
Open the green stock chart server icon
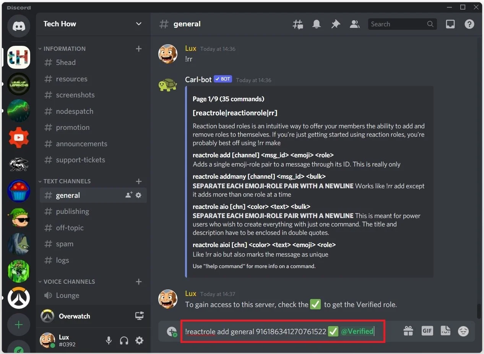pyautogui.click(x=19, y=111)
